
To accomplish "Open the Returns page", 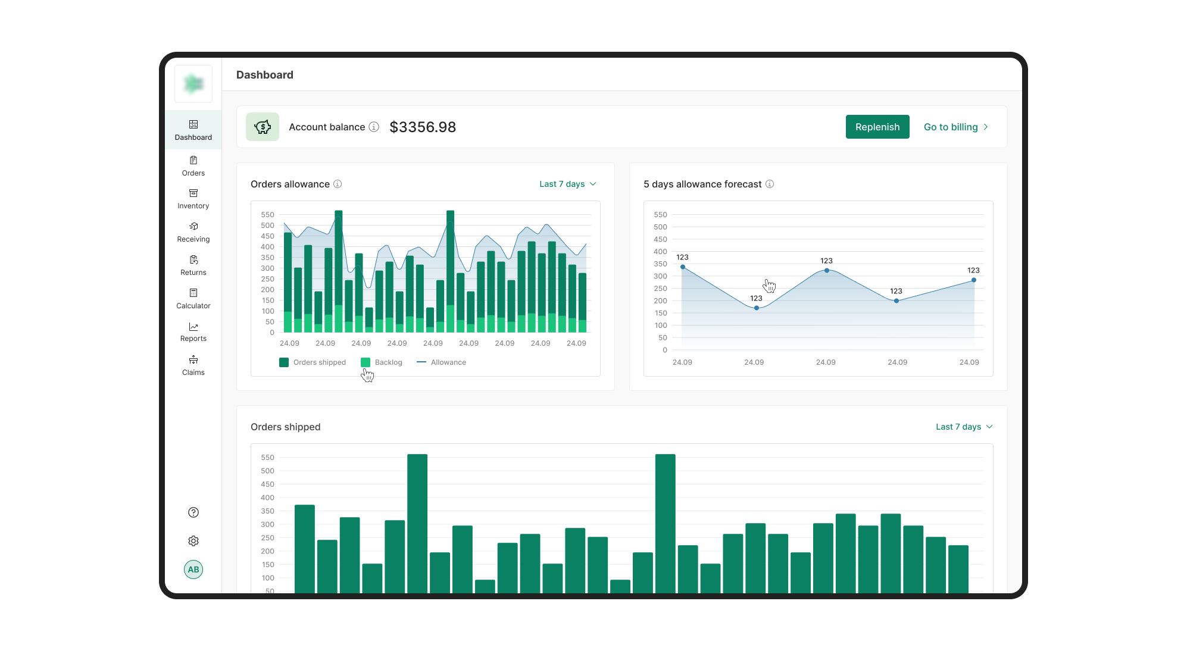I will pyautogui.click(x=193, y=265).
